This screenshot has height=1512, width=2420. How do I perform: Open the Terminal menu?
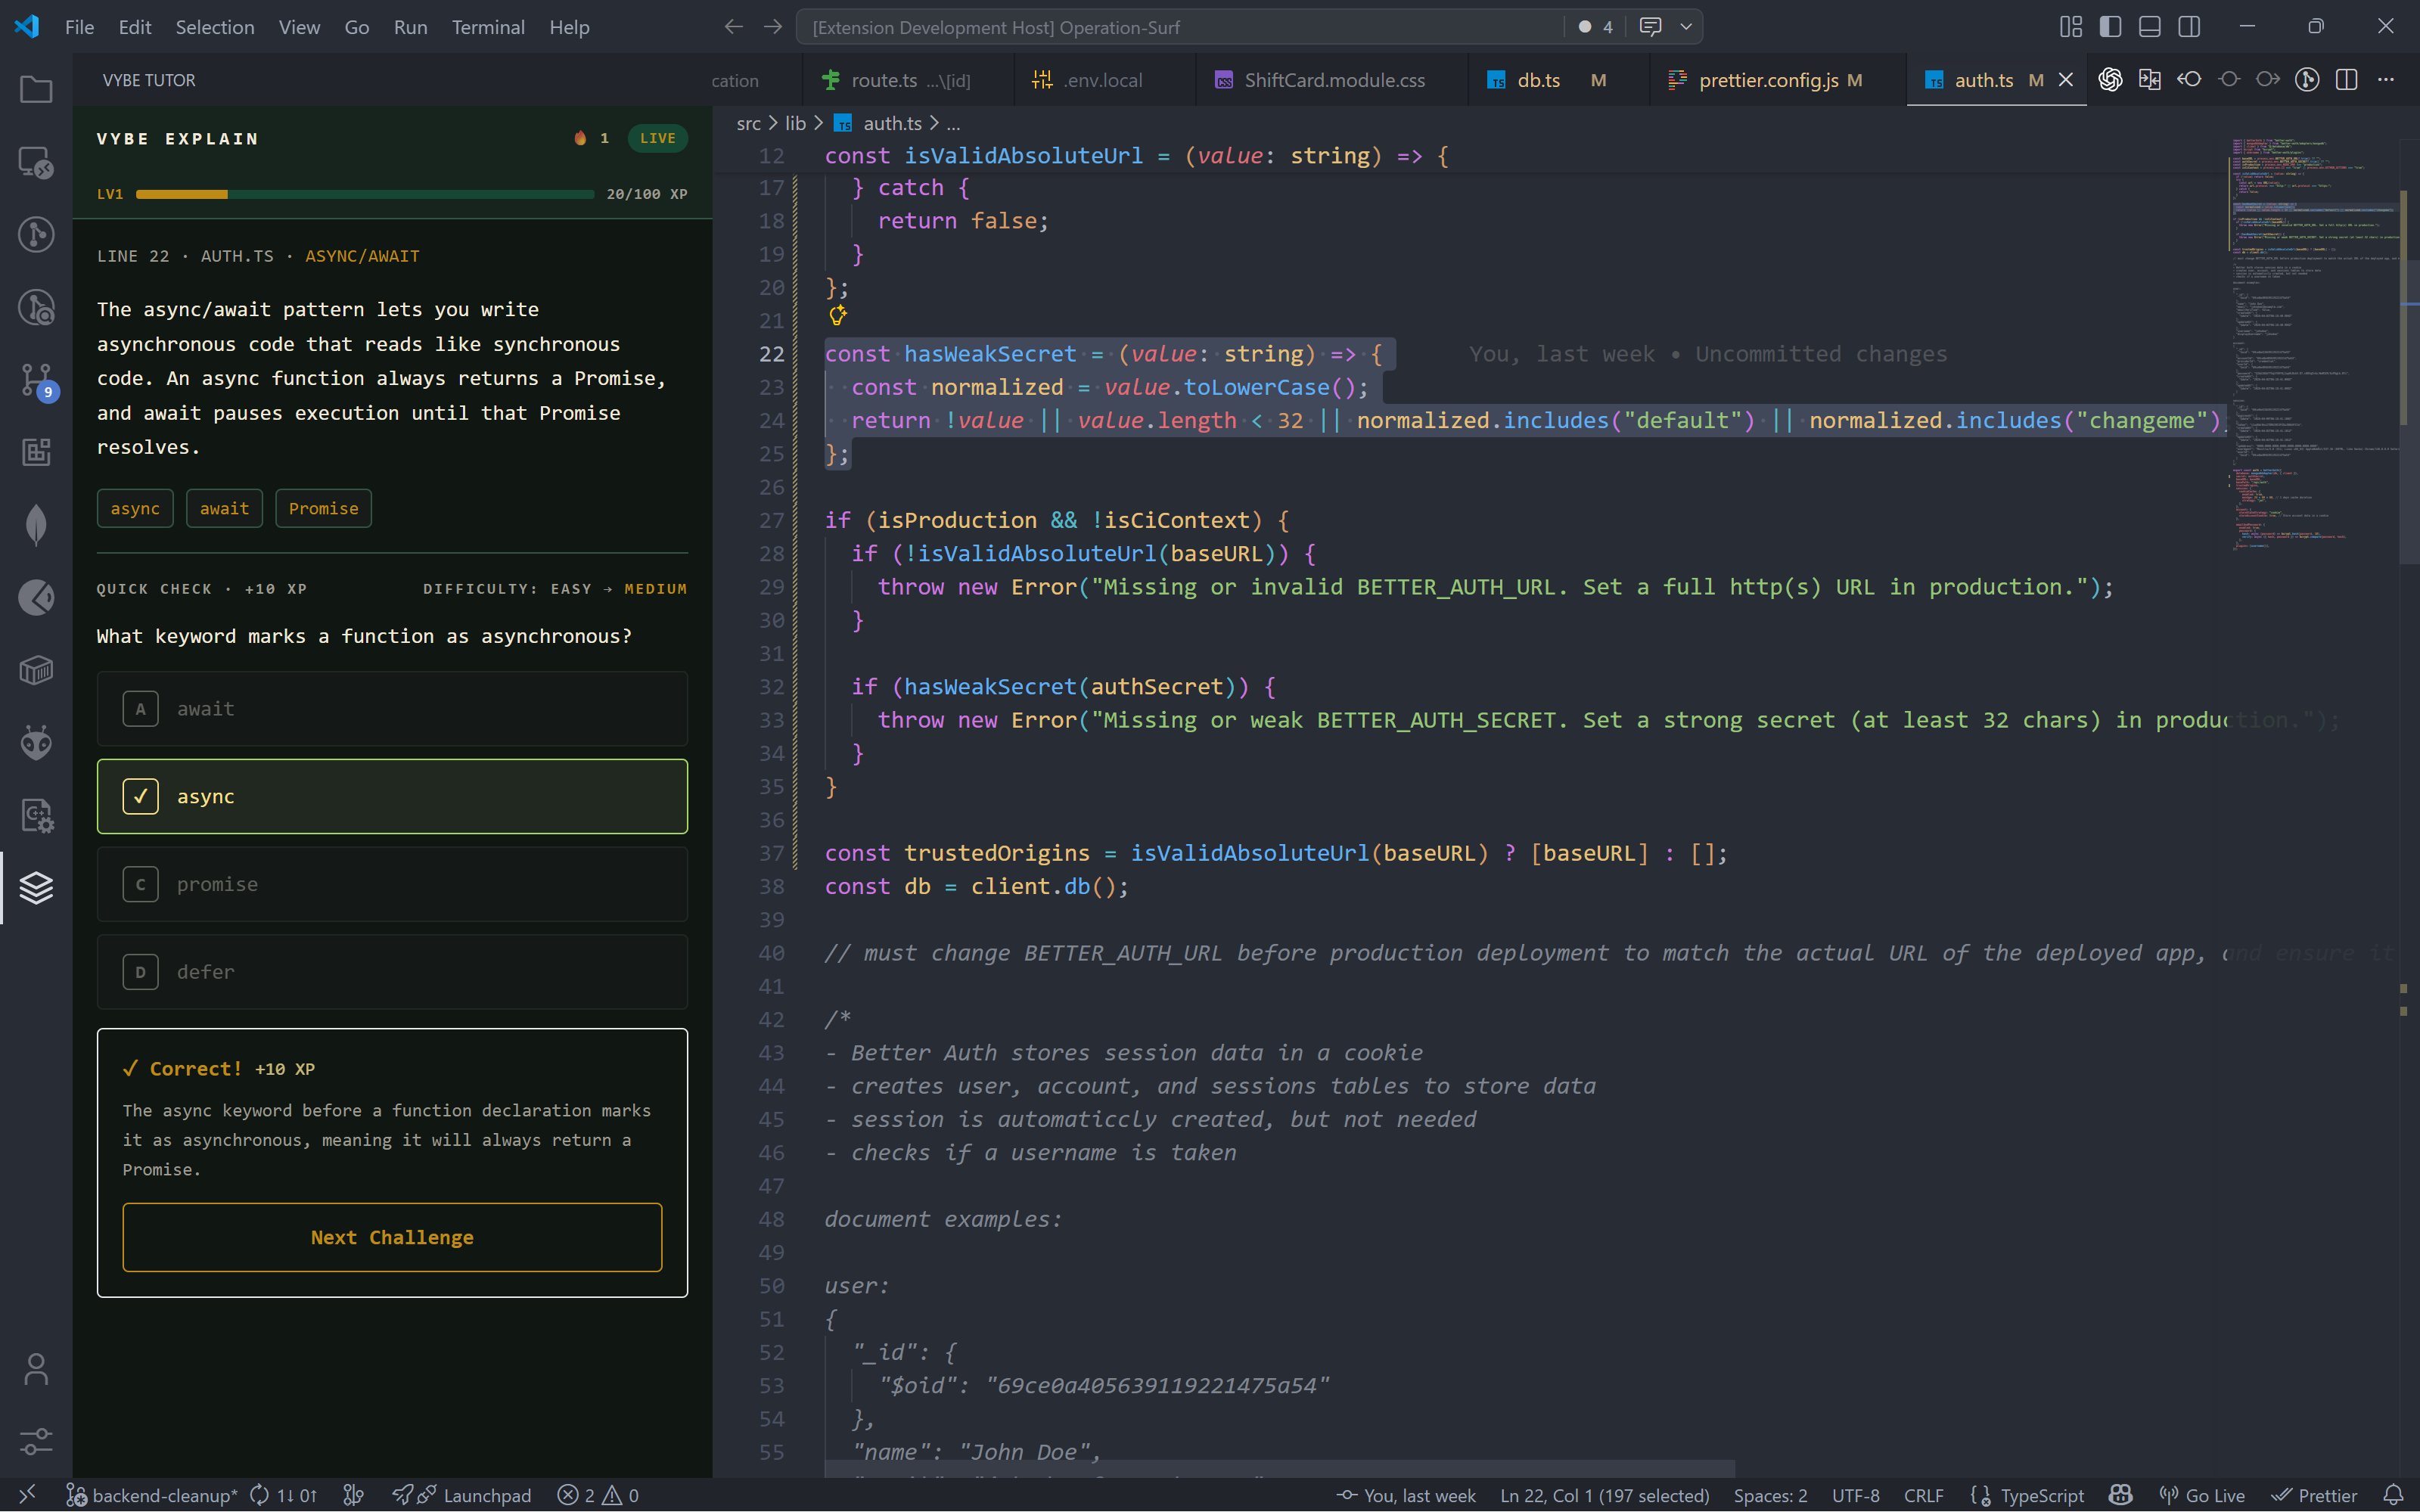click(488, 27)
